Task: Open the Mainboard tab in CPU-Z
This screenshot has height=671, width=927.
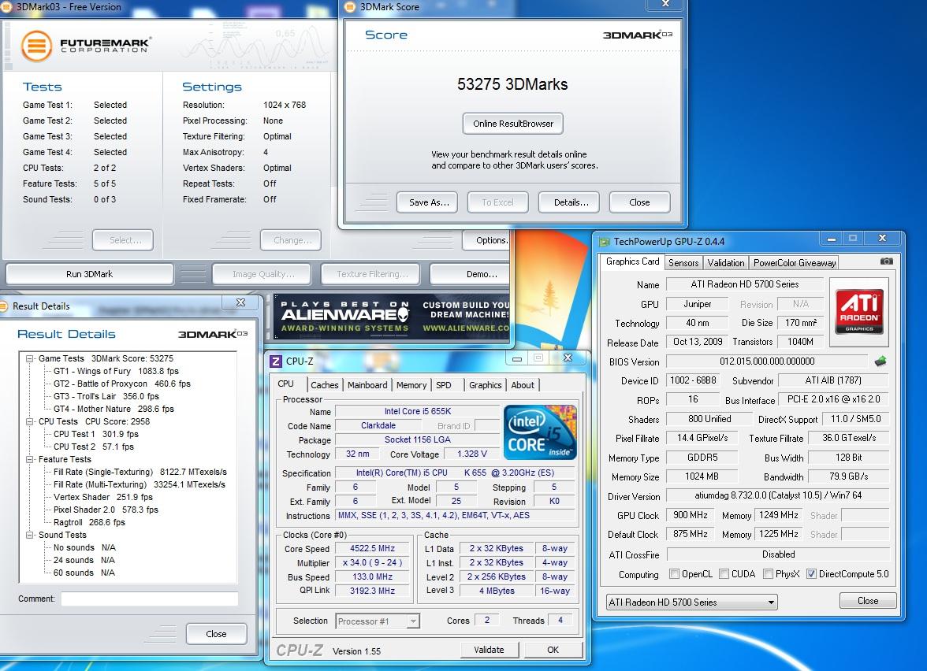Action: [367, 385]
